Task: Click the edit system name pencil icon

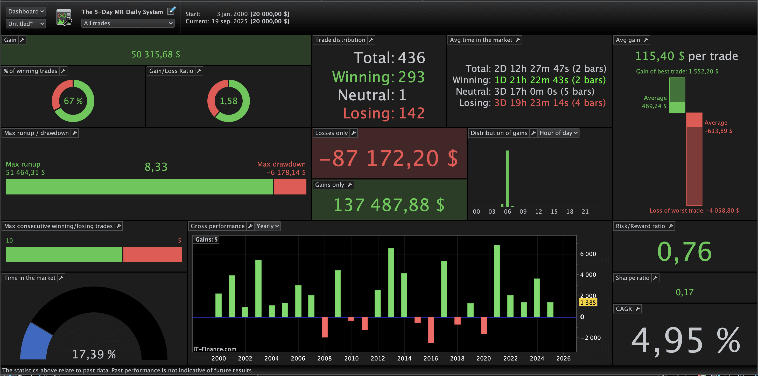Action: pos(171,11)
